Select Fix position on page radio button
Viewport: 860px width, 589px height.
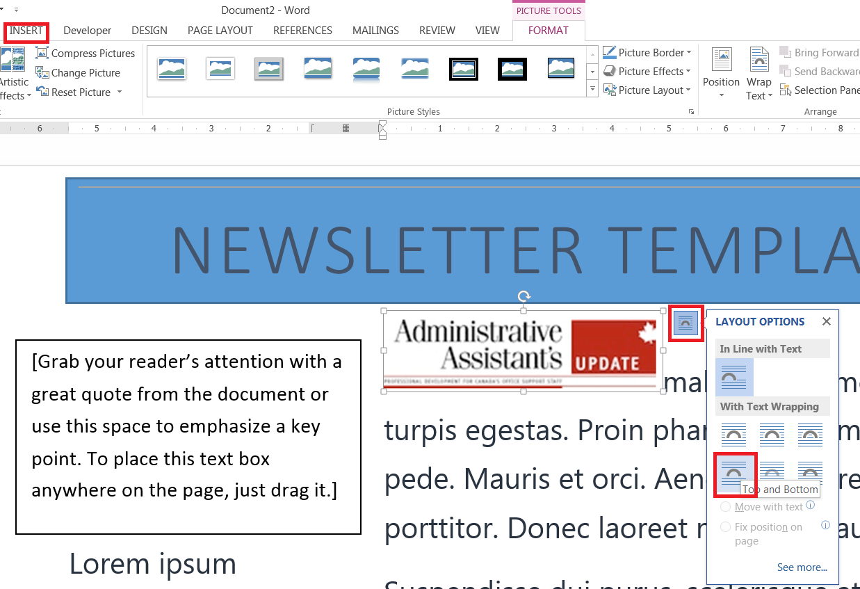[726, 527]
